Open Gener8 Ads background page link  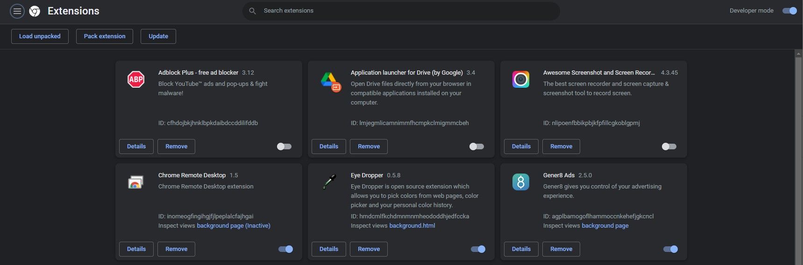click(605, 226)
